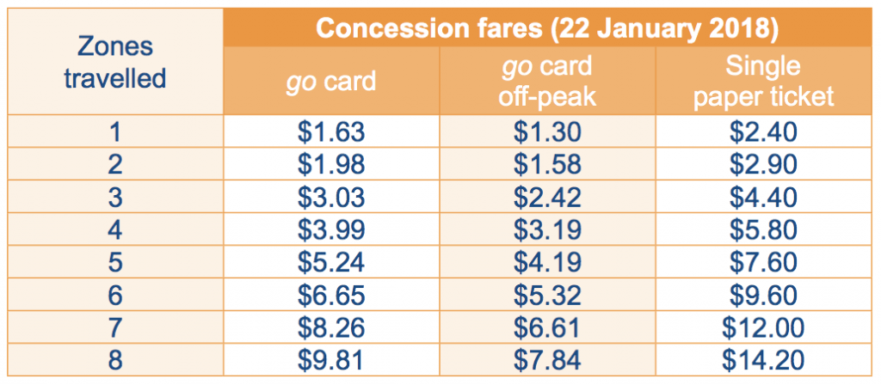Select the $1.63 go card fare cell

(x=331, y=132)
